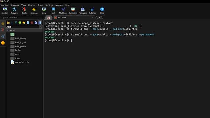Viewport: 210px width, 118px height.
Task: Click the View toolbar icon
Action: pos(44,11)
